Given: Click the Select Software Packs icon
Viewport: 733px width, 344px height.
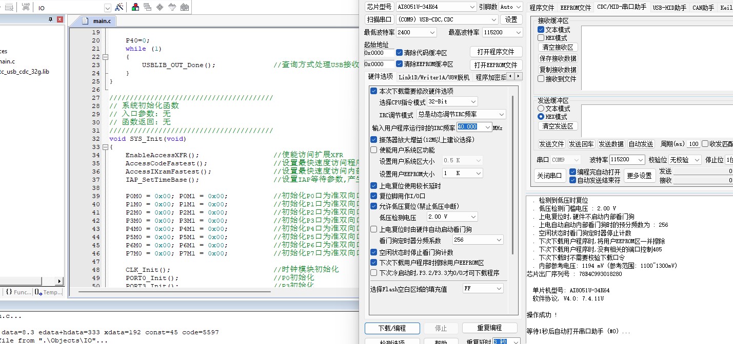Looking at the screenshot, I should tap(172, 7).
